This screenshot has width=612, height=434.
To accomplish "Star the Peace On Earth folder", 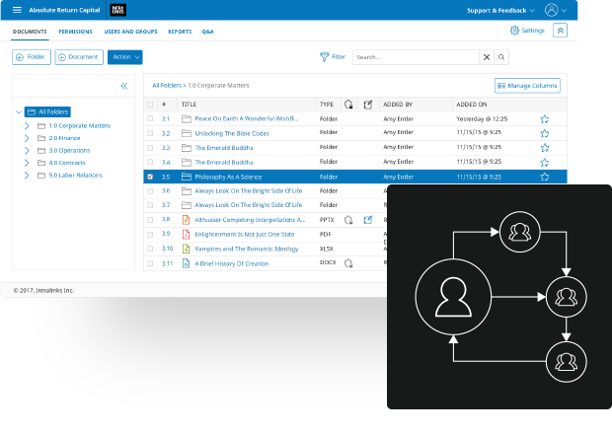I will coord(545,119).
